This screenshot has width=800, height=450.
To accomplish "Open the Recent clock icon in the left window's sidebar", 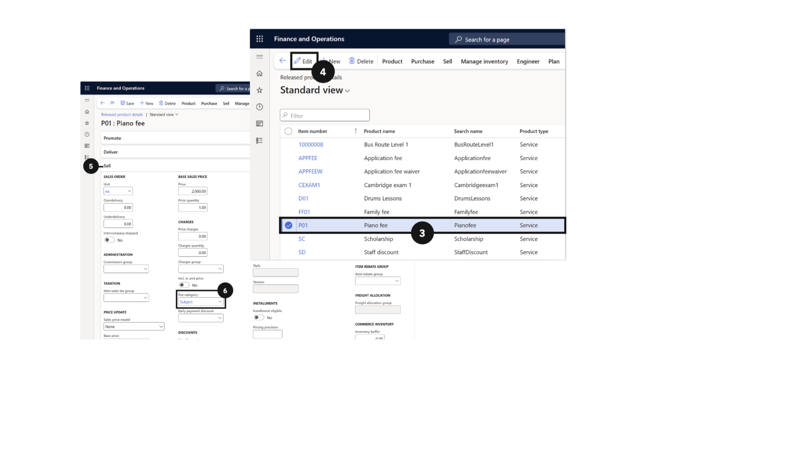I will click(x=87, y=134).
